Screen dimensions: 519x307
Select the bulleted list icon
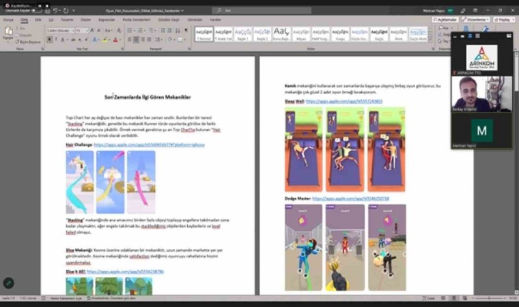[129, 31]
